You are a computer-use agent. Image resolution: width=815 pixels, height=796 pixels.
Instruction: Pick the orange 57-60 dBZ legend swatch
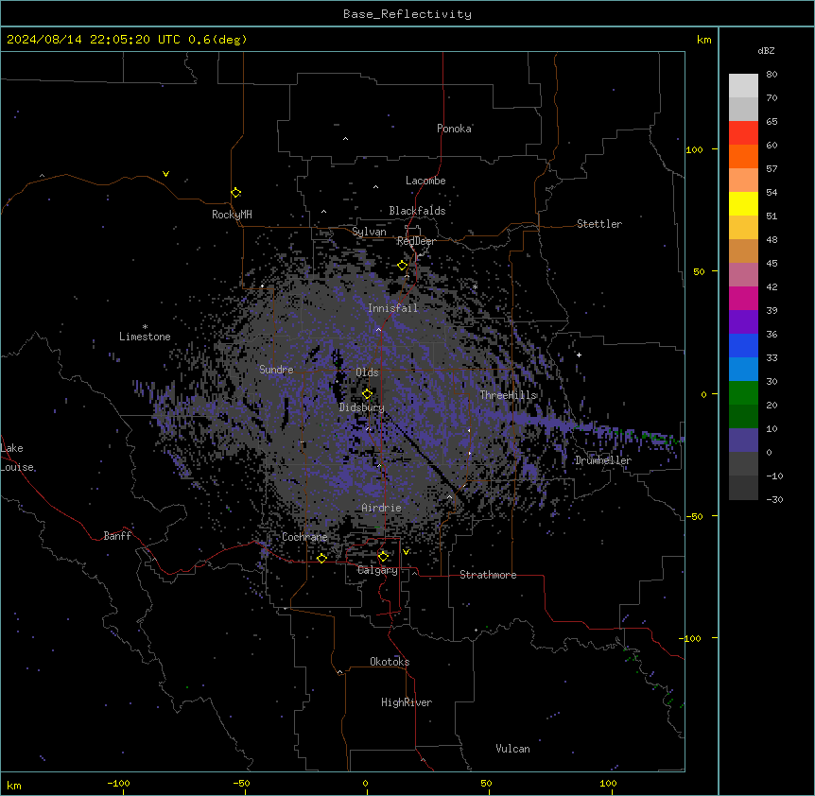[743, 156]
